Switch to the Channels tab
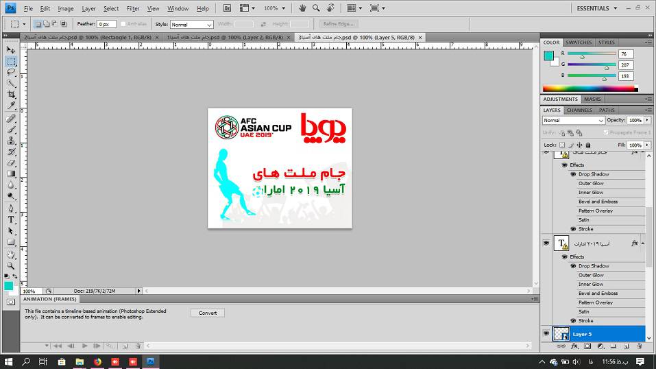 click(579, 110)
